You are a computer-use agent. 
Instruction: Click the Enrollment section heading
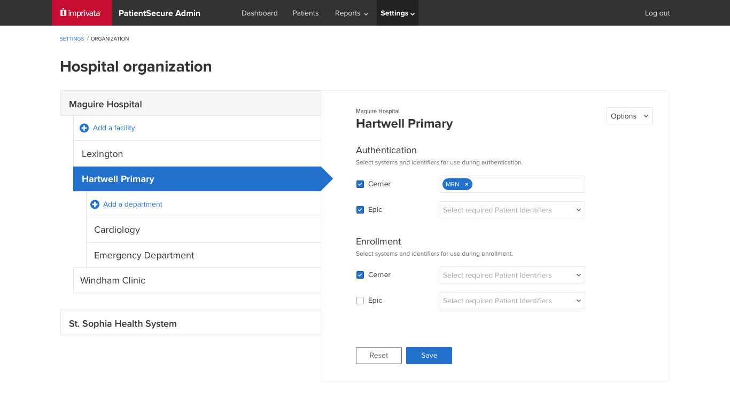(x=378, y=241)
